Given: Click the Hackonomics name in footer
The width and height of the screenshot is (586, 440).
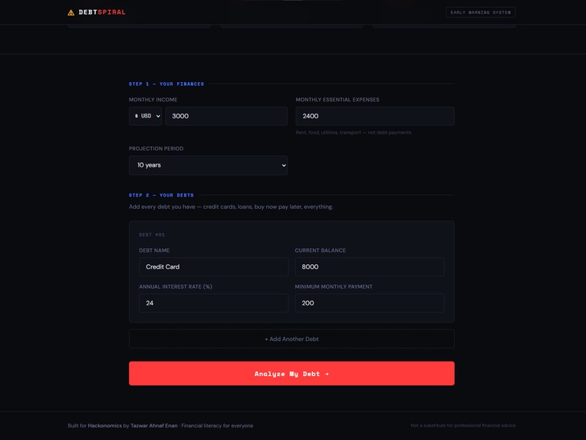Looking at the screenshot, I should click(x=104, y=425).
